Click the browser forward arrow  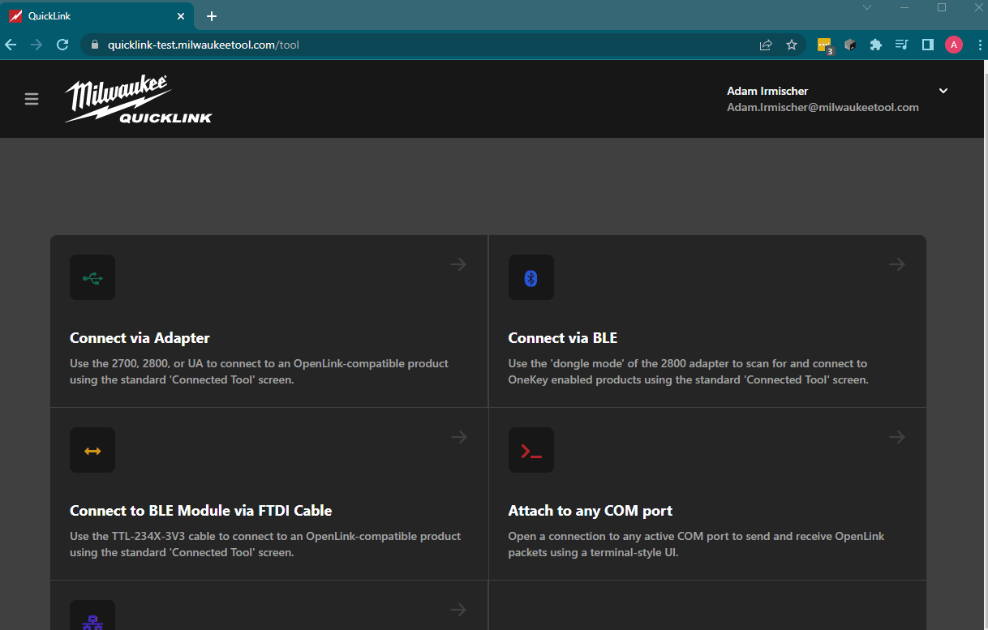[x=37, y=45]
